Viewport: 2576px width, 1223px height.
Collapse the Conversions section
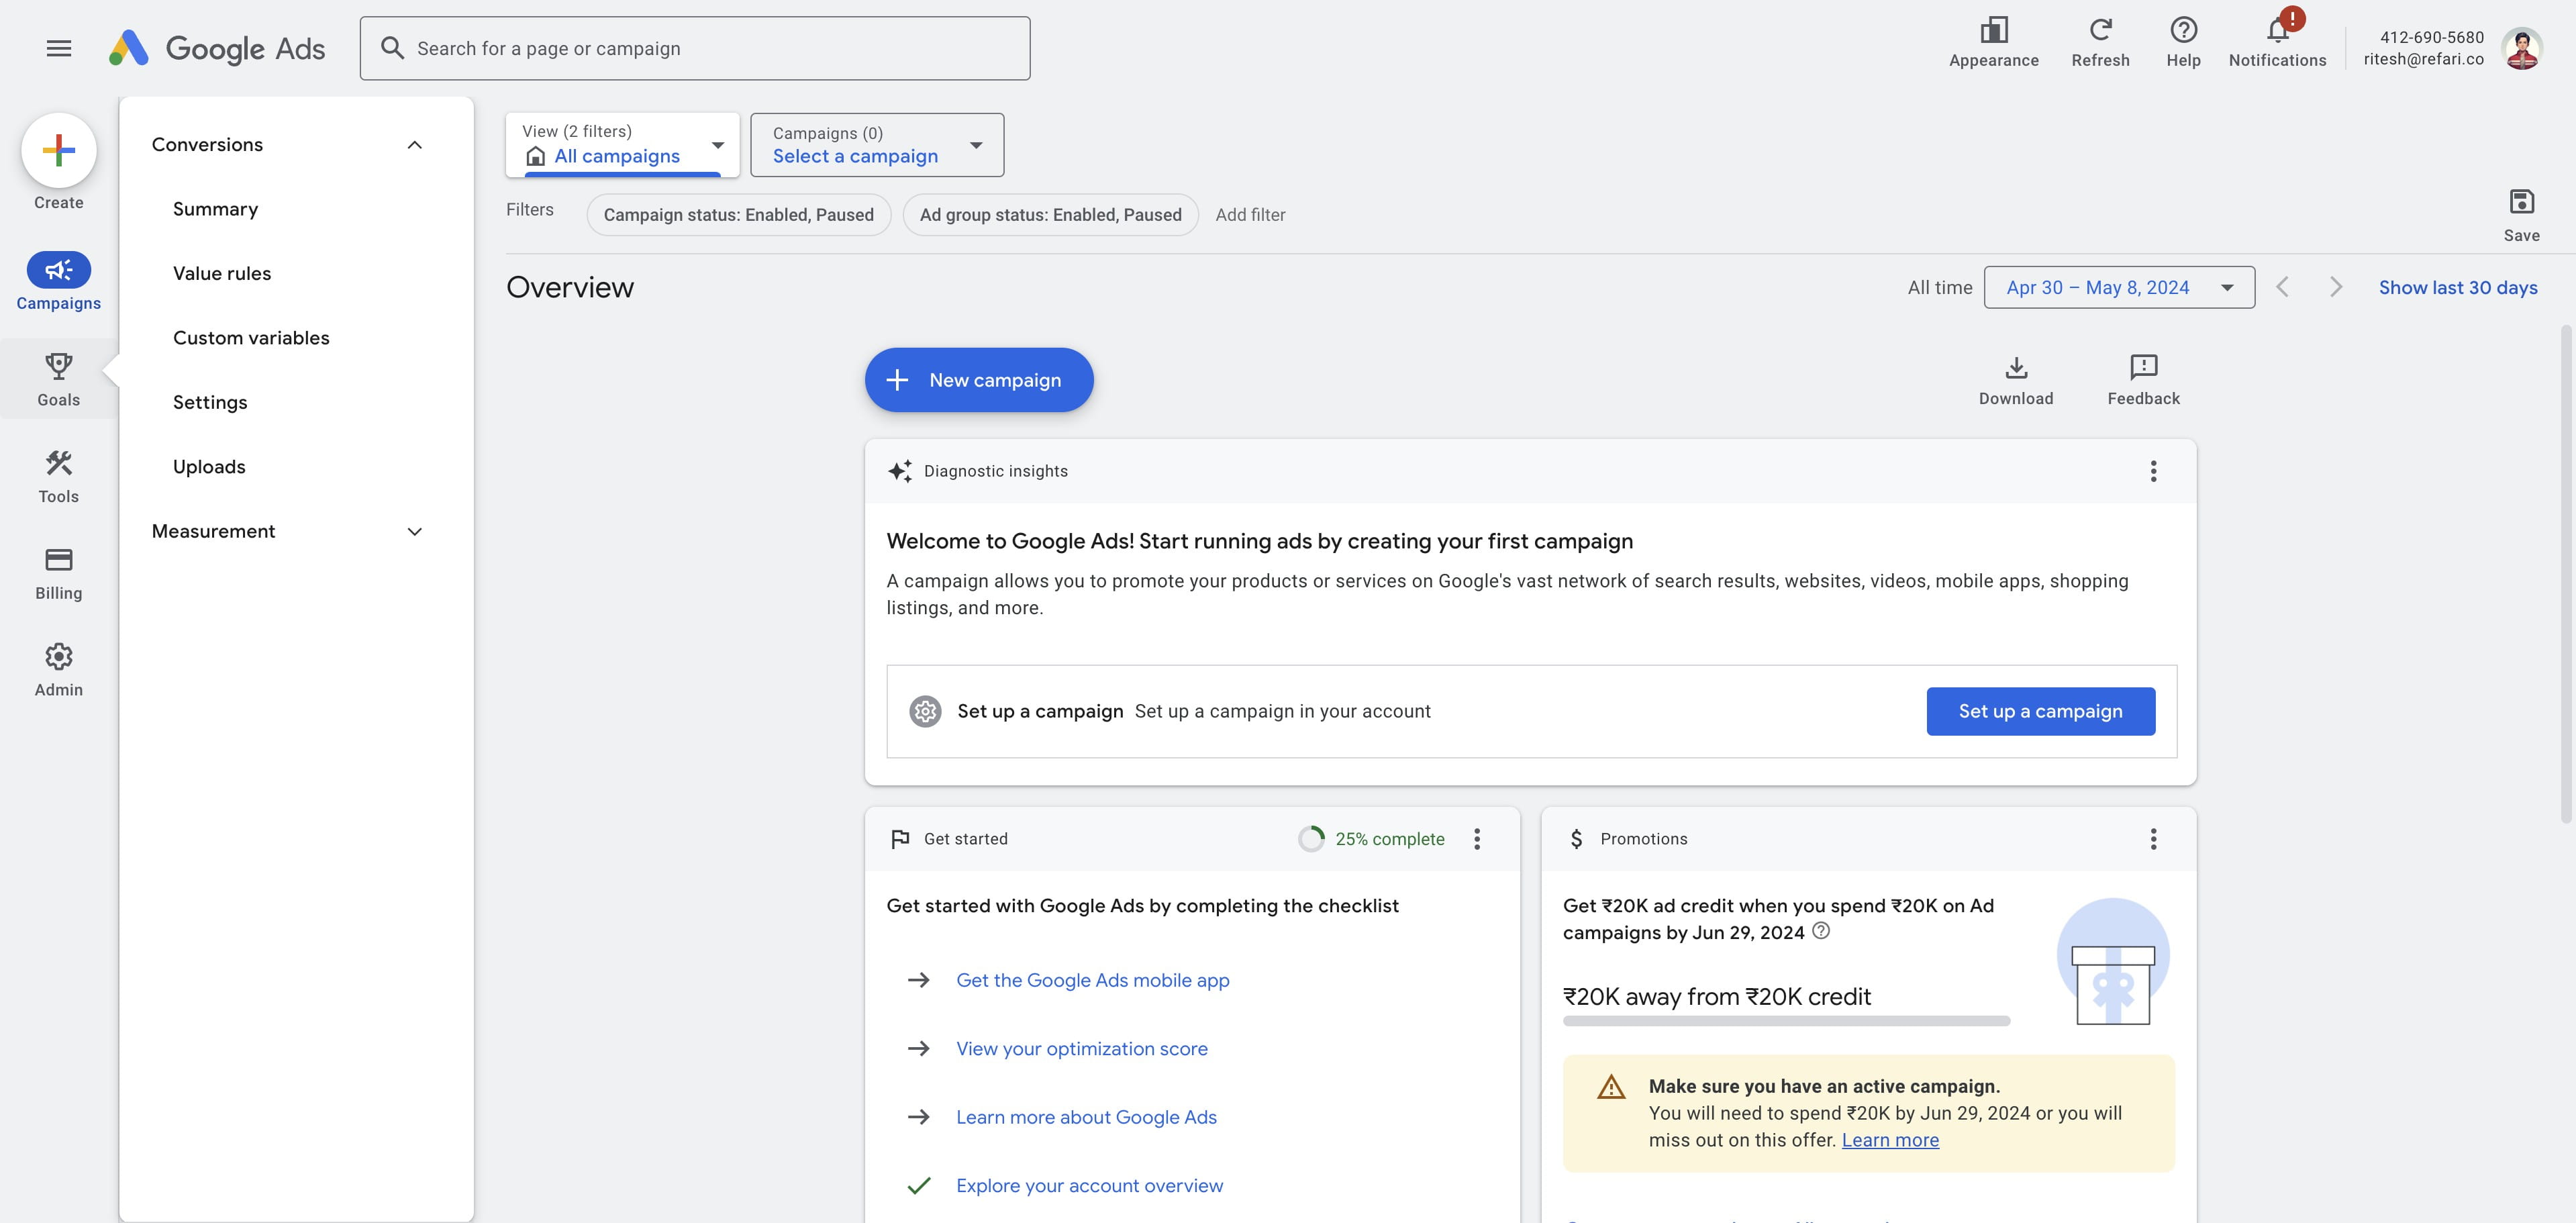click(x=414, y=145)
